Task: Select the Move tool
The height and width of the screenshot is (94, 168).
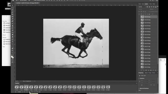Action: (x=12, y=5)
